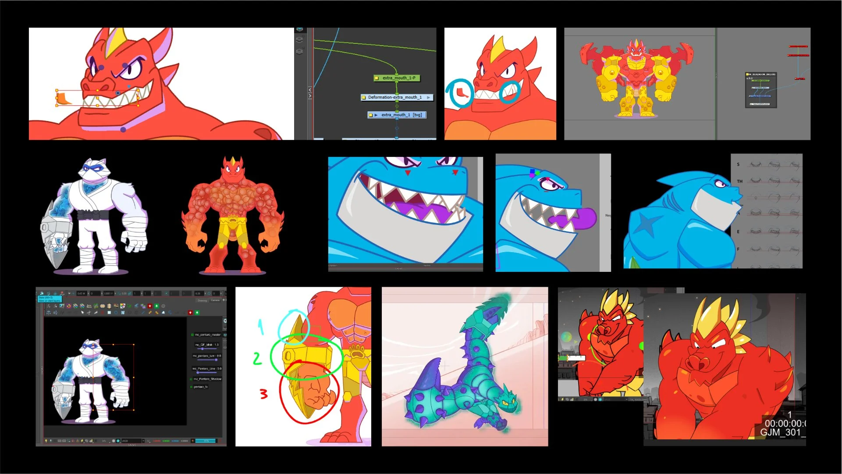
Task: Expand extra_mouth_1 tvg node arrow
Action: (x=376, y=115)
